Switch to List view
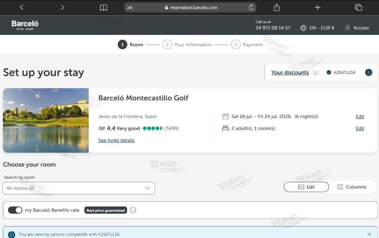 click(306, 187)
